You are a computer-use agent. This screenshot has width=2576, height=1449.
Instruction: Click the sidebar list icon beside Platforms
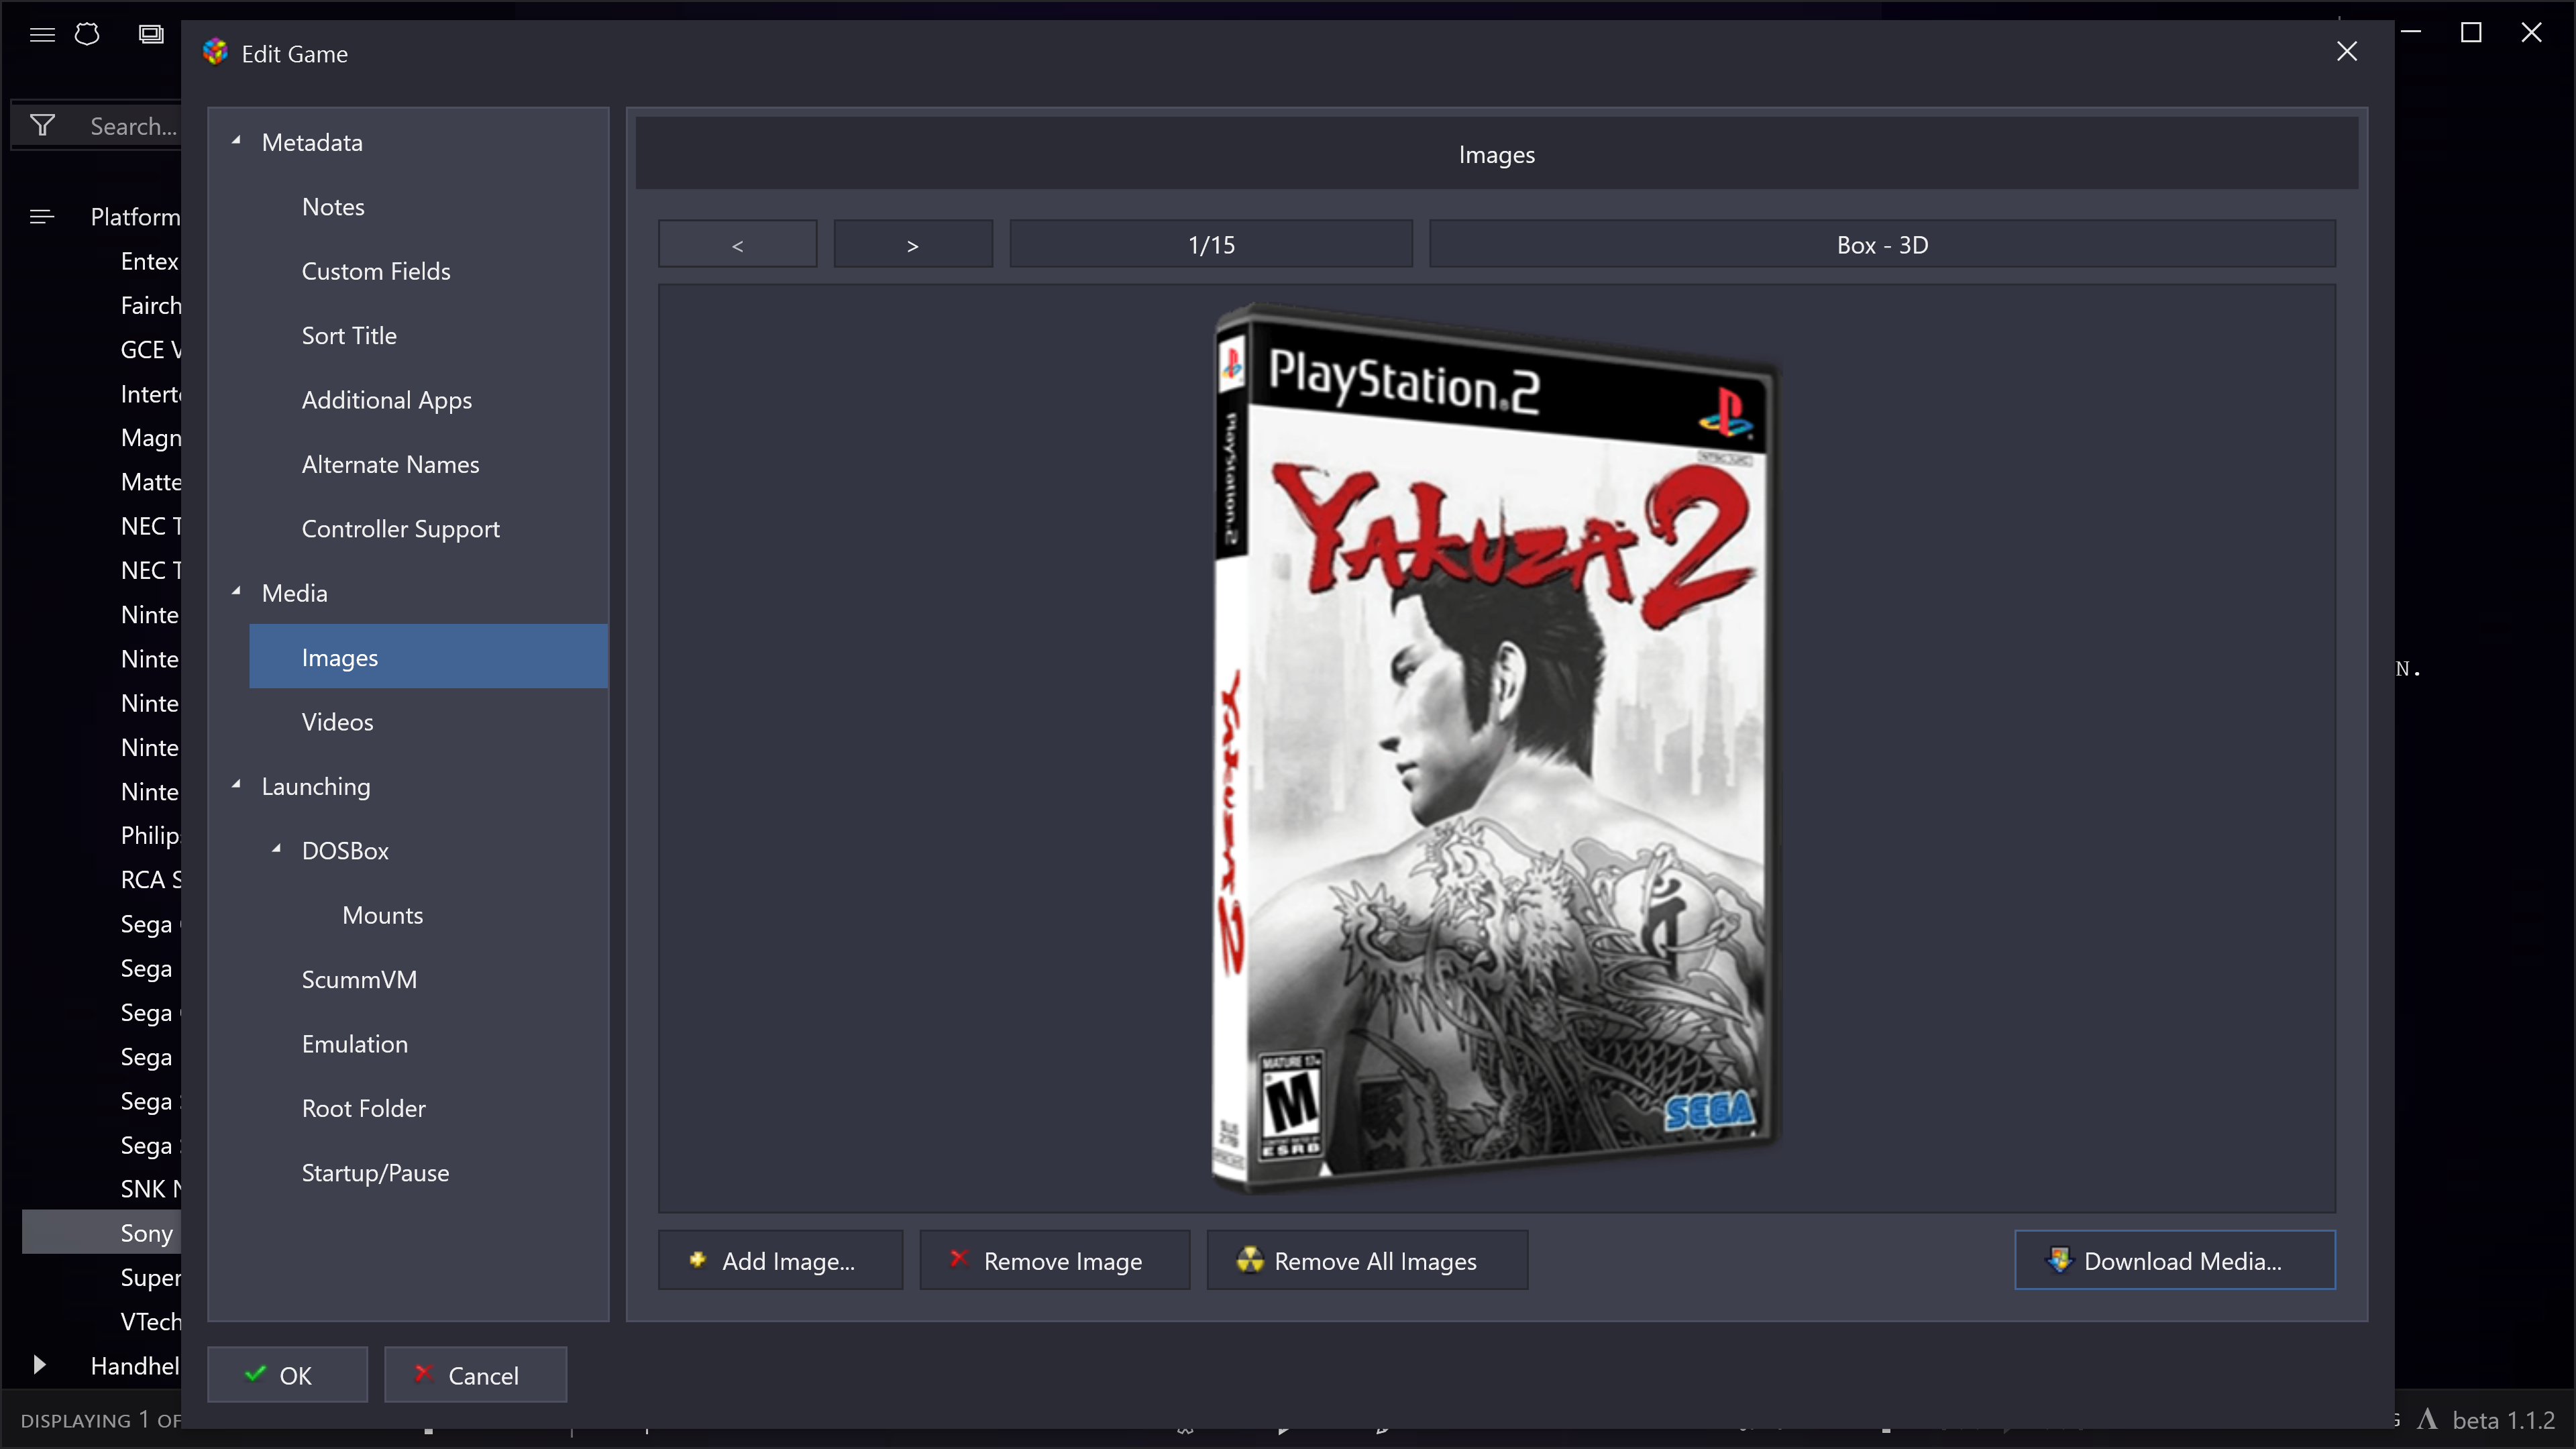tap(42, 216)
